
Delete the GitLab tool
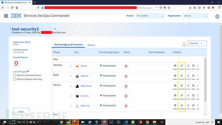pyautogui.click(x=193, y=66)
